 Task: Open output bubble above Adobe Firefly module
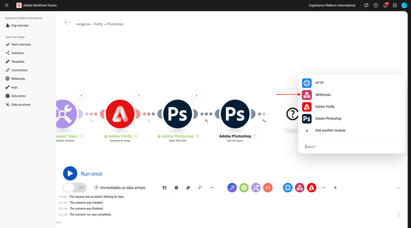pos(139,96)
